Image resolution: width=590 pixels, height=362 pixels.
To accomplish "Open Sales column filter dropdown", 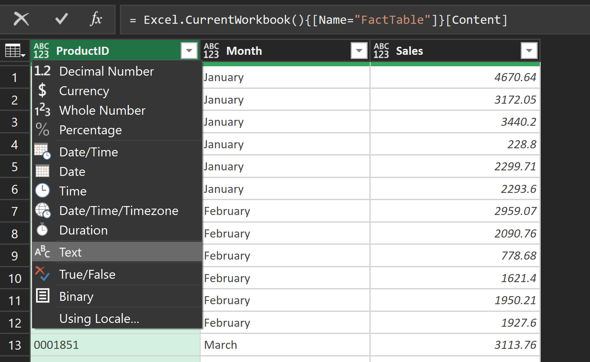I will (x=529, y=51).
